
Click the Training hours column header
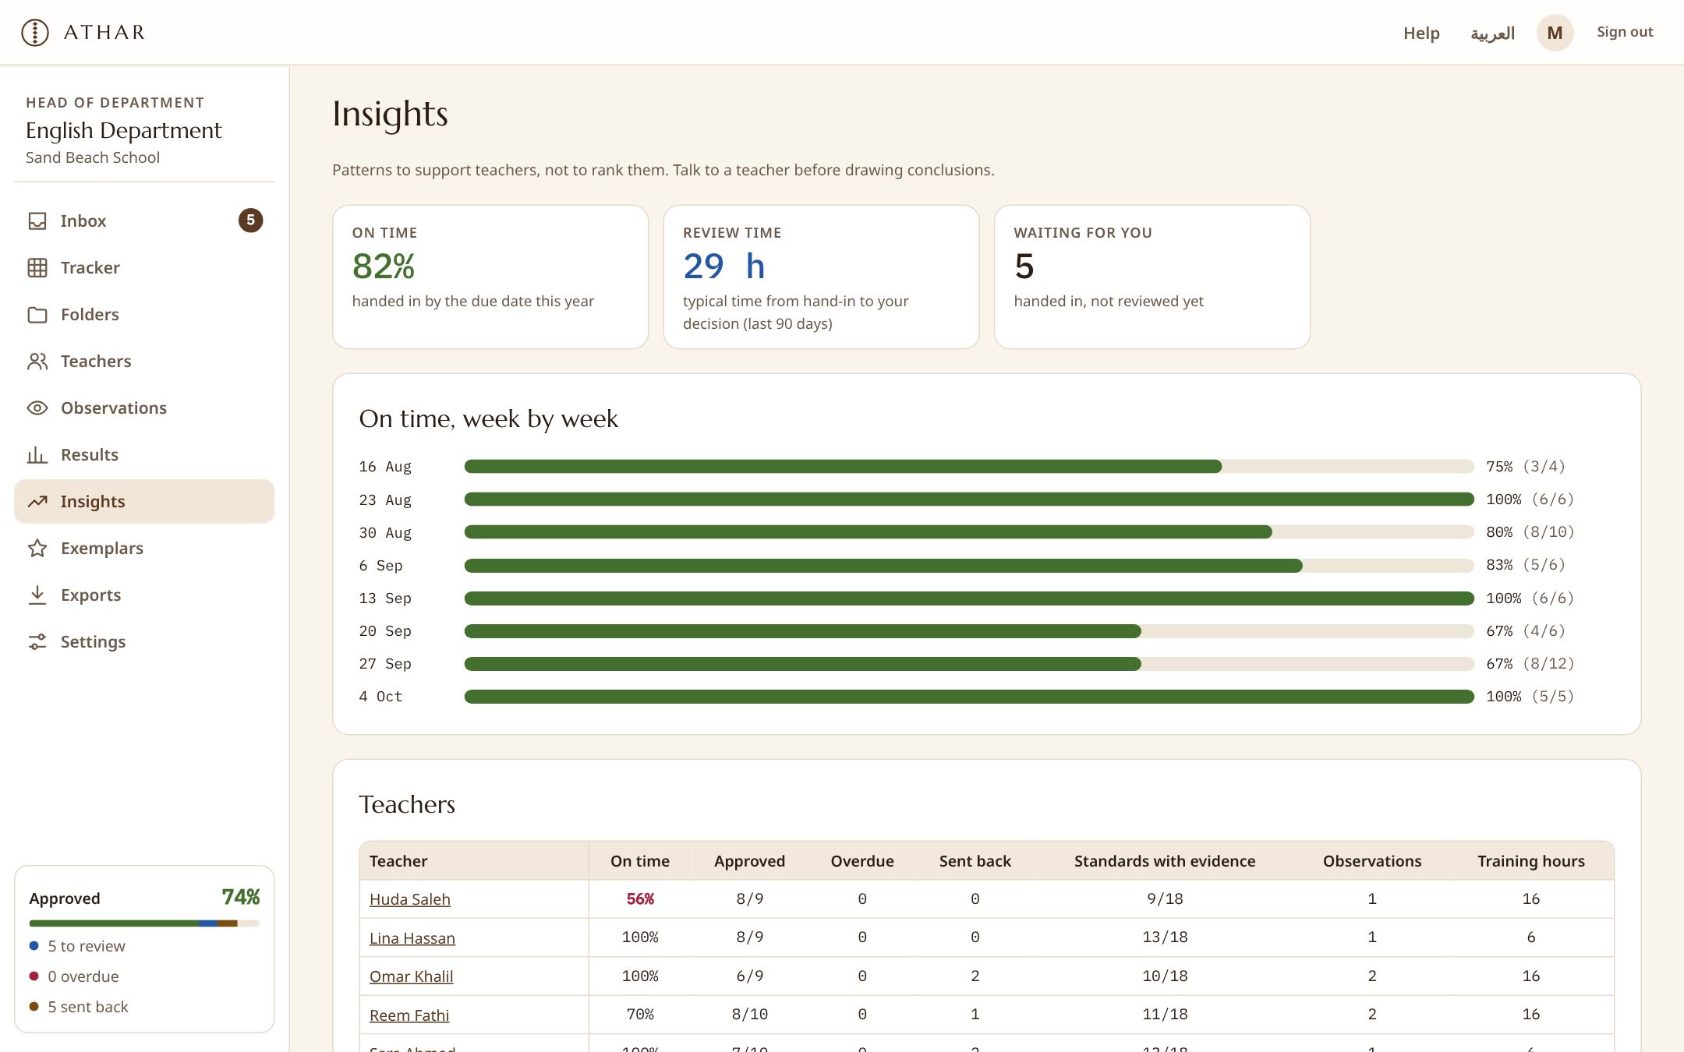[1531, 861]
